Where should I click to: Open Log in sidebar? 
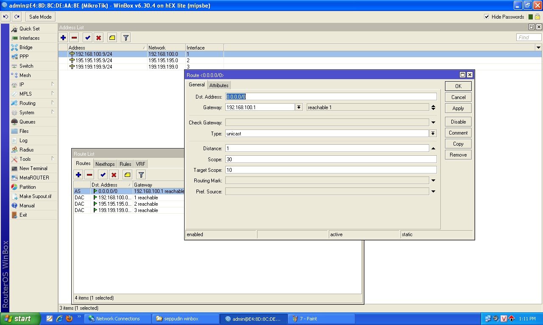tap(34, 140)
